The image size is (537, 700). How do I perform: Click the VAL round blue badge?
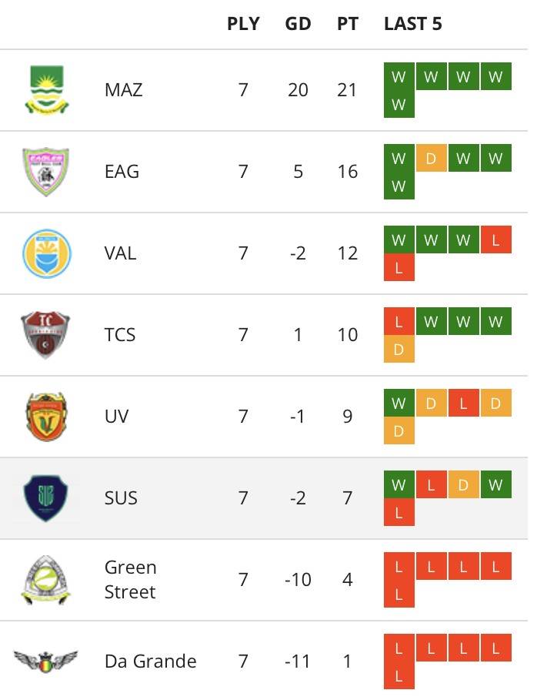click(x=46, y=253)
